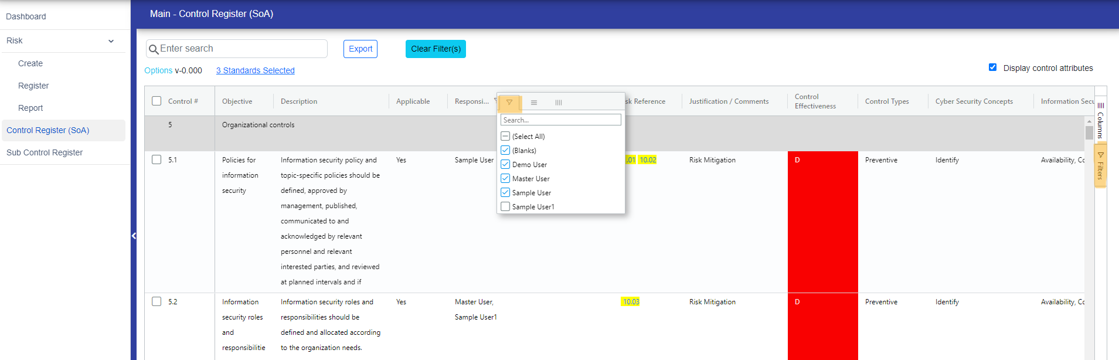The width and height of the screenshot is (1119, 360).
Task: Switch to general menu tab (three lines icon)
Action: (534, 103)
